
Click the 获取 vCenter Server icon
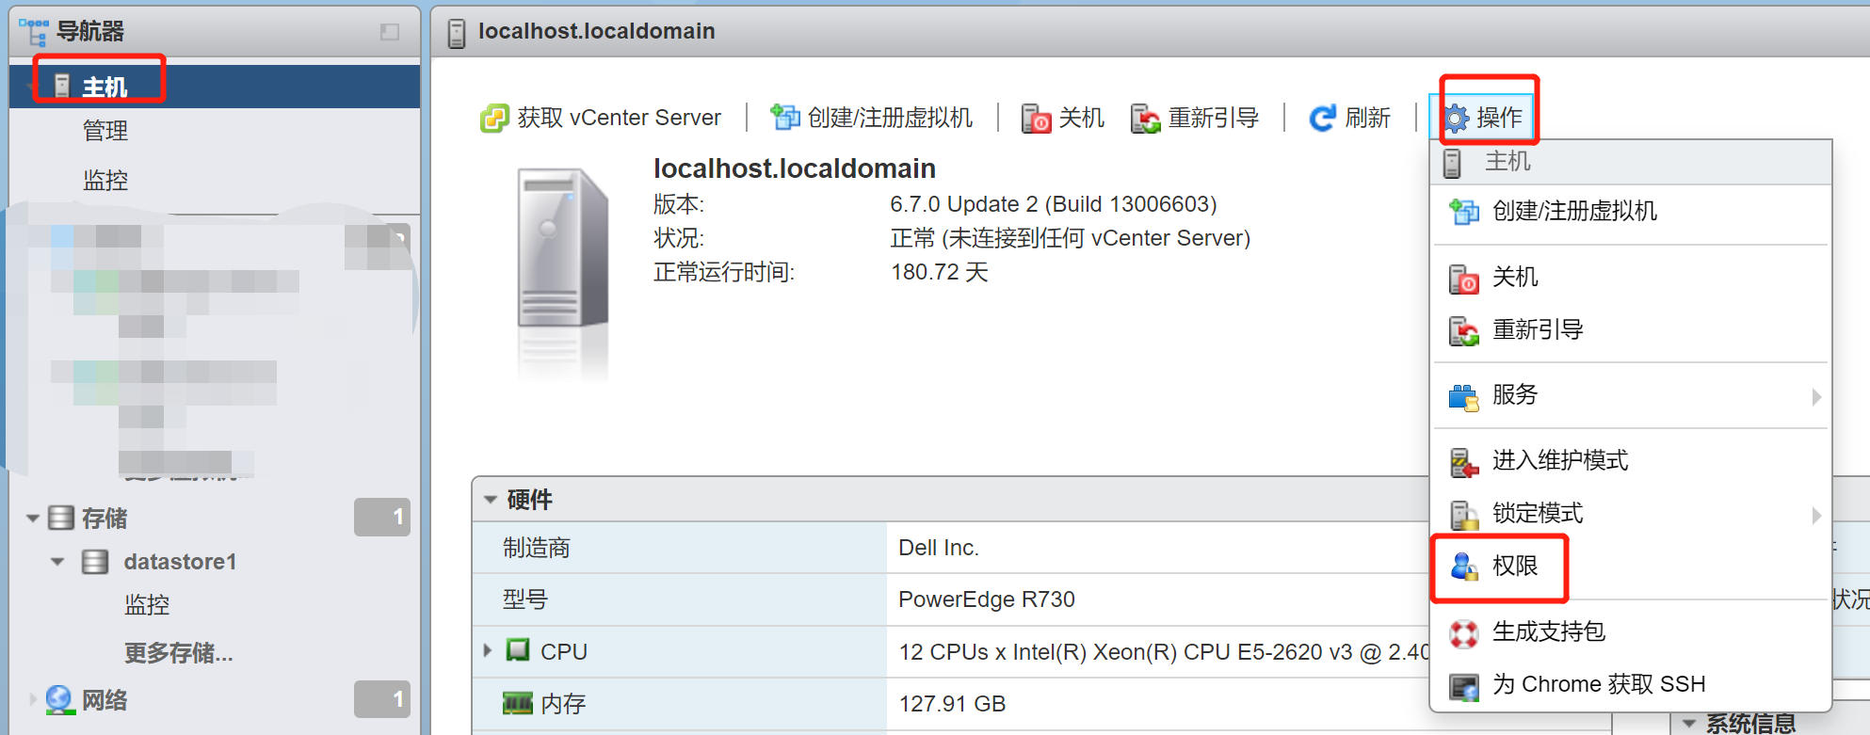click(494, 119)
